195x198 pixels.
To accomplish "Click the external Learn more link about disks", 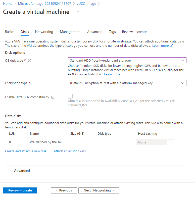I will [162, 46].
